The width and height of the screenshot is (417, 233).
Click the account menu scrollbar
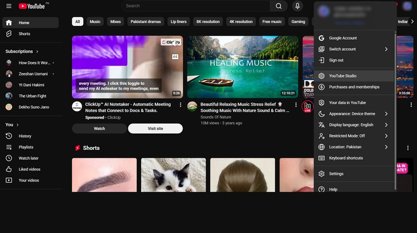pos(395,104)
